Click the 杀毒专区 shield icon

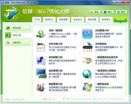click(x=8, y=42)
